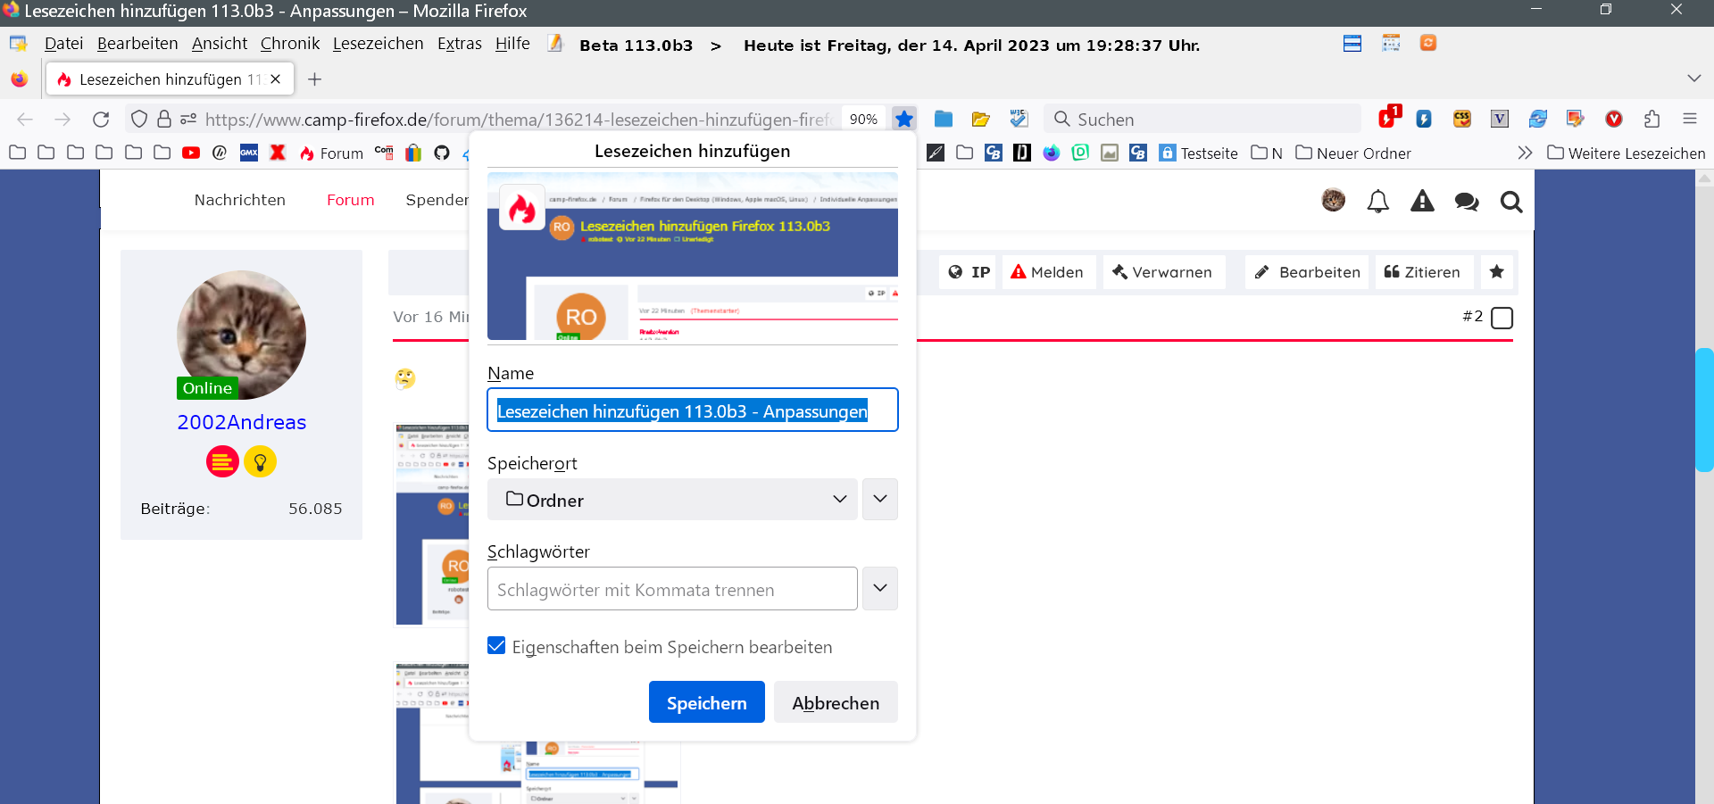Click the IP button on the post
The height and width of the screenshot is (804, 1714).
click(969, 272)
